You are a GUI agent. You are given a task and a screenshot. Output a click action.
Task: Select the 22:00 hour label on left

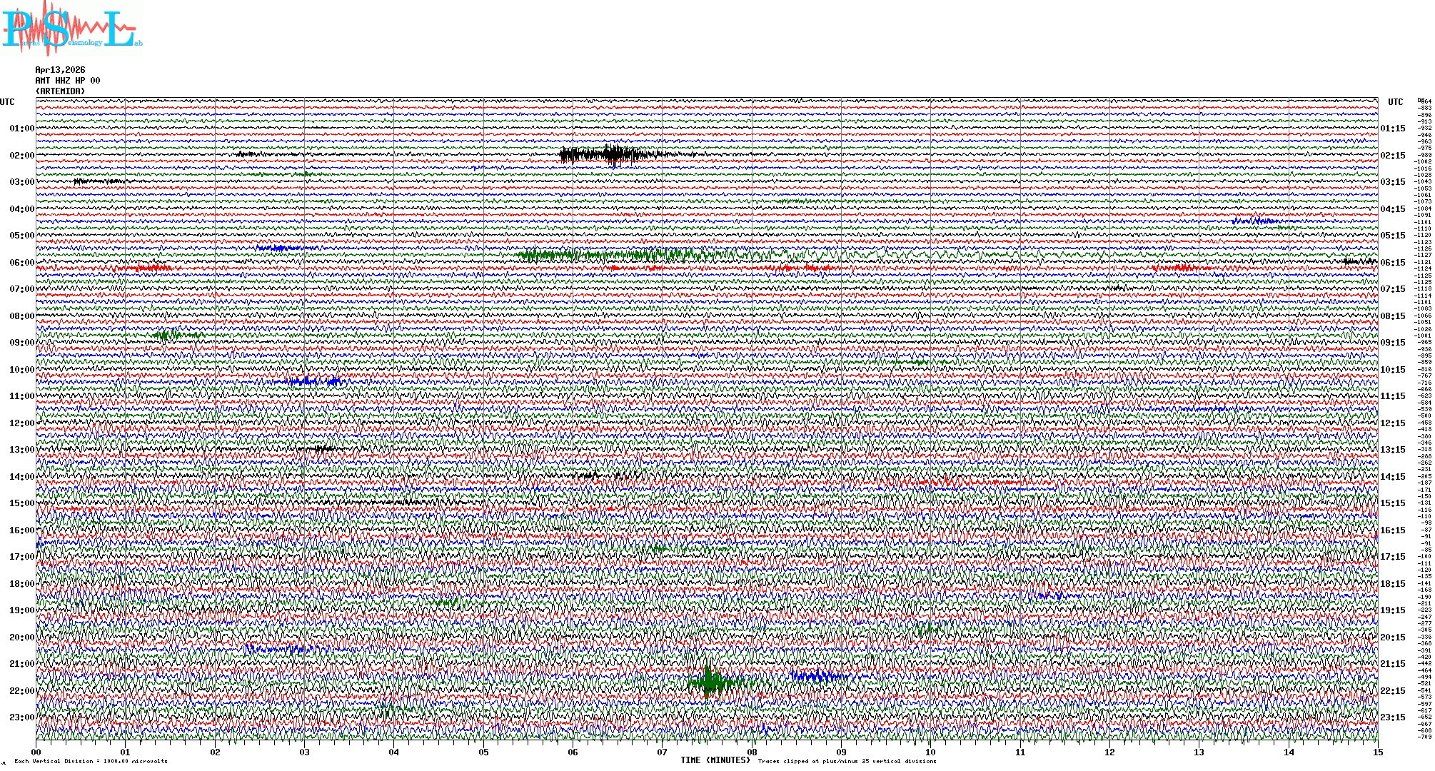21,691
